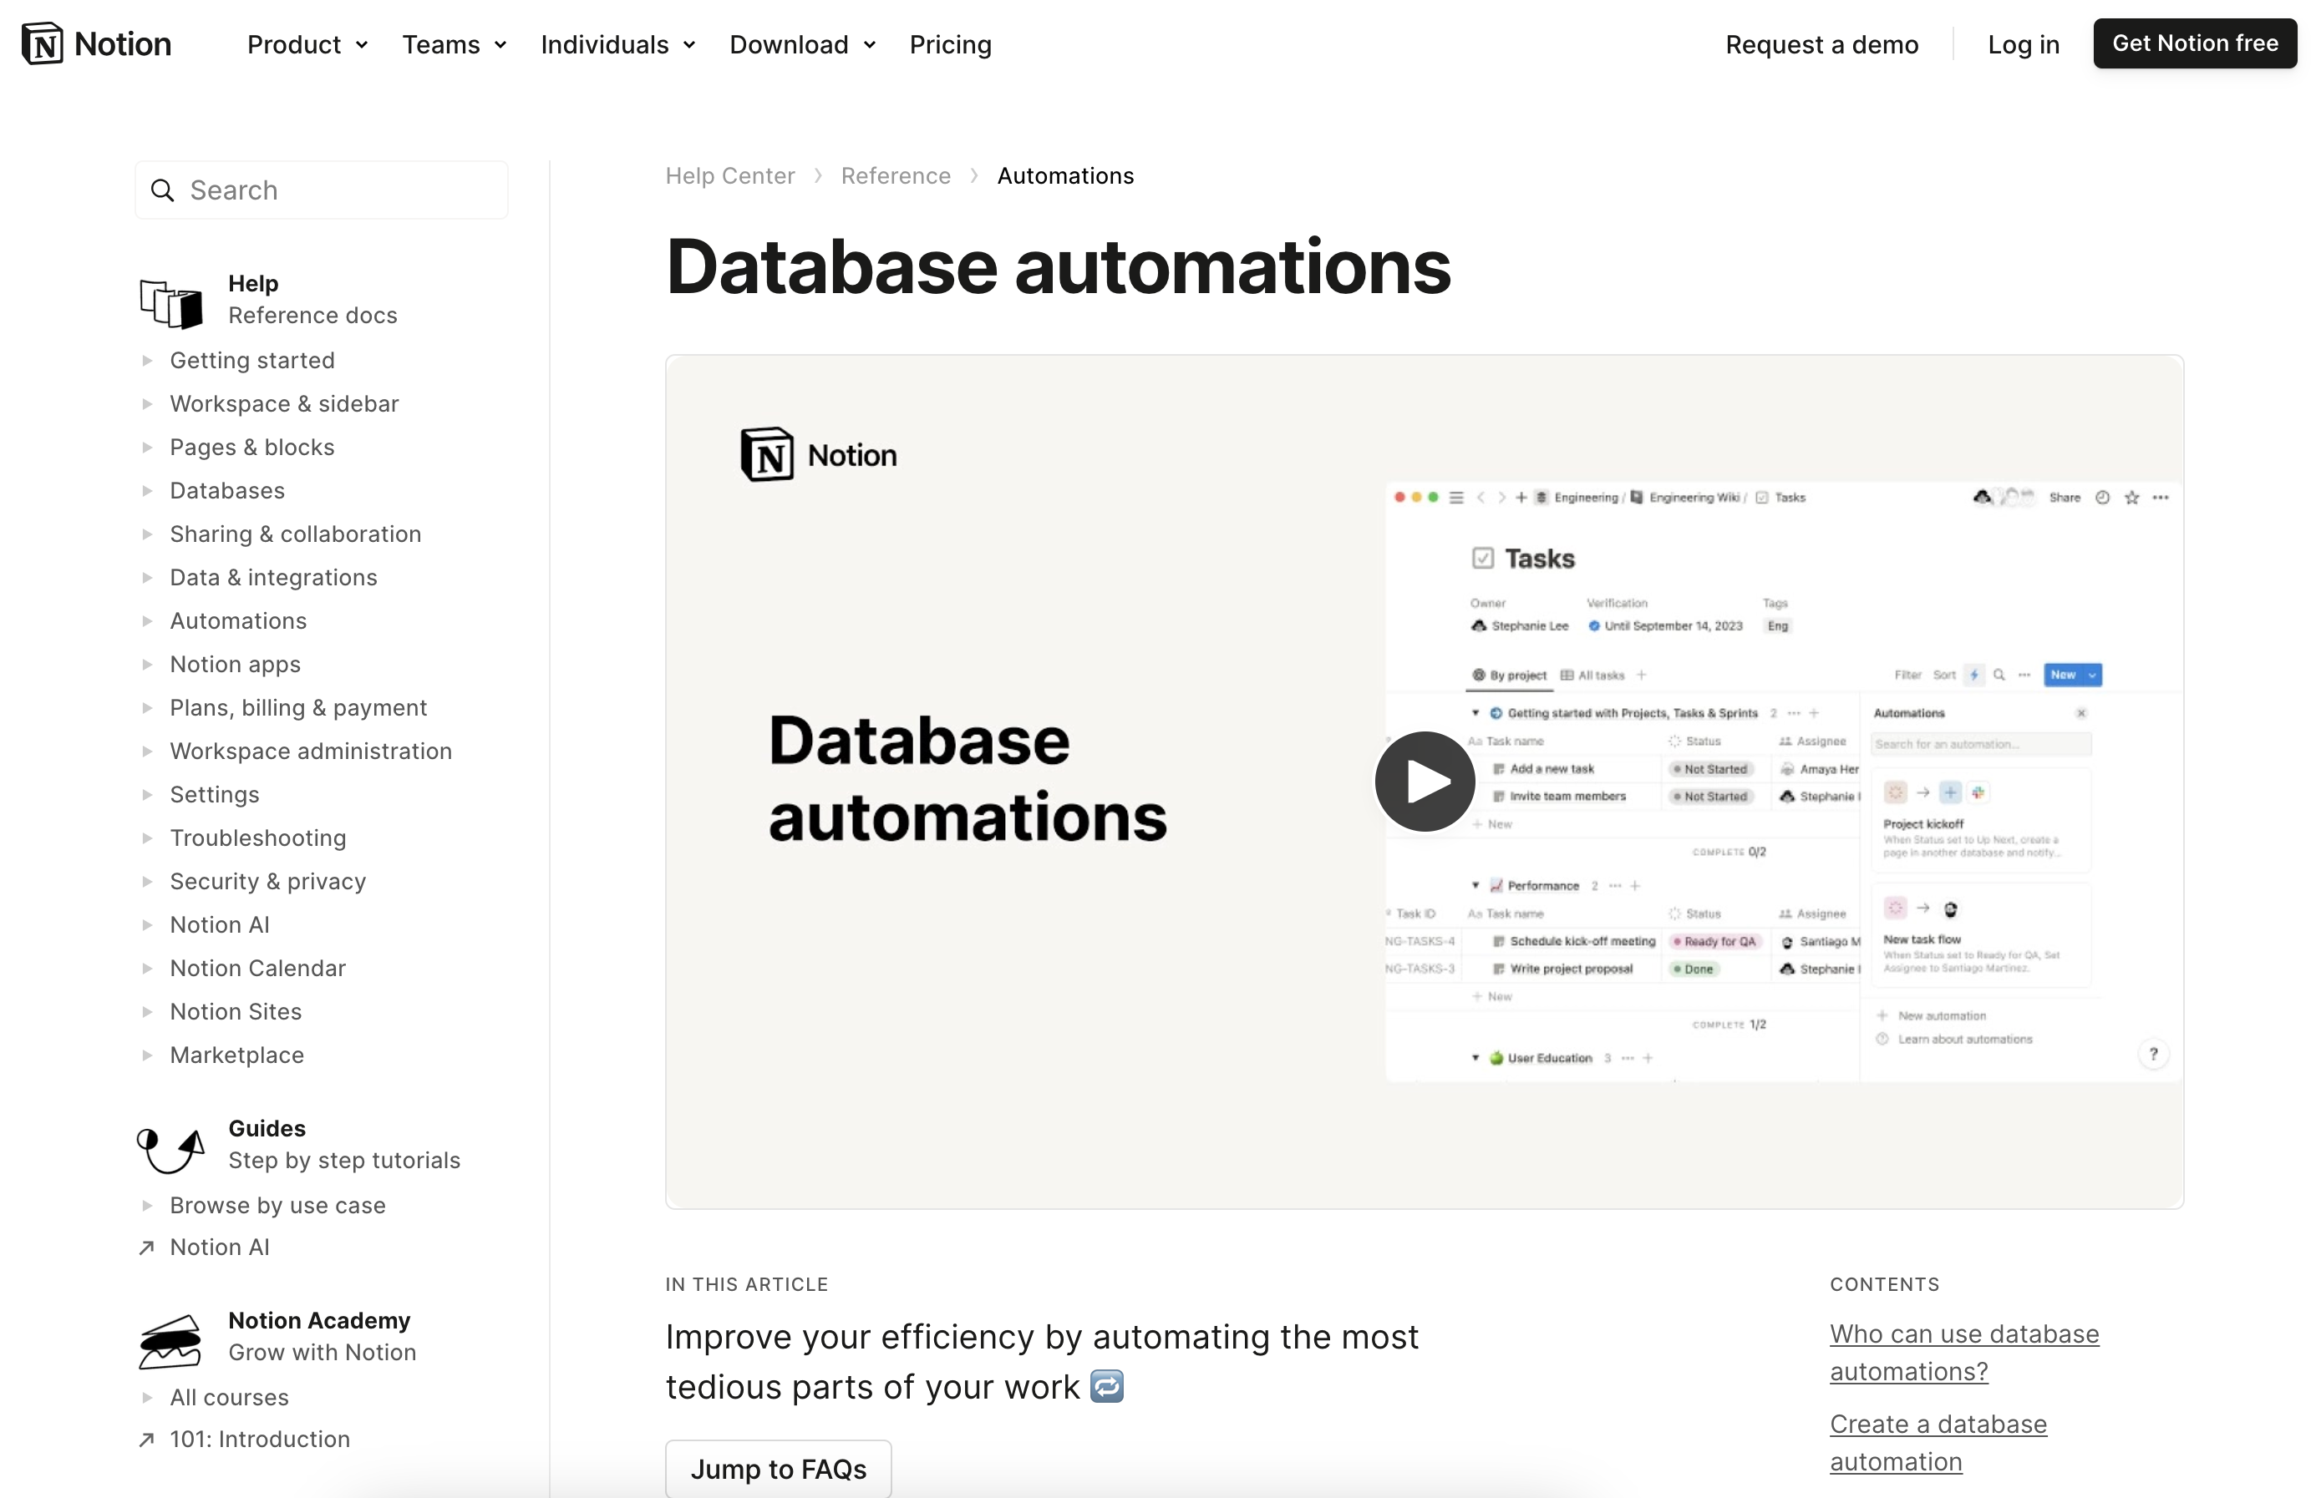Go to the Pricing page
Image resolution: width=2311 pixels, height=1498 pixels.
coord(951,44)
